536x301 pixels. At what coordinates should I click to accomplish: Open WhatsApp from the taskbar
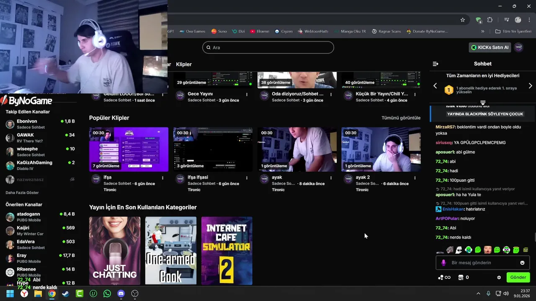click(107, 294)
